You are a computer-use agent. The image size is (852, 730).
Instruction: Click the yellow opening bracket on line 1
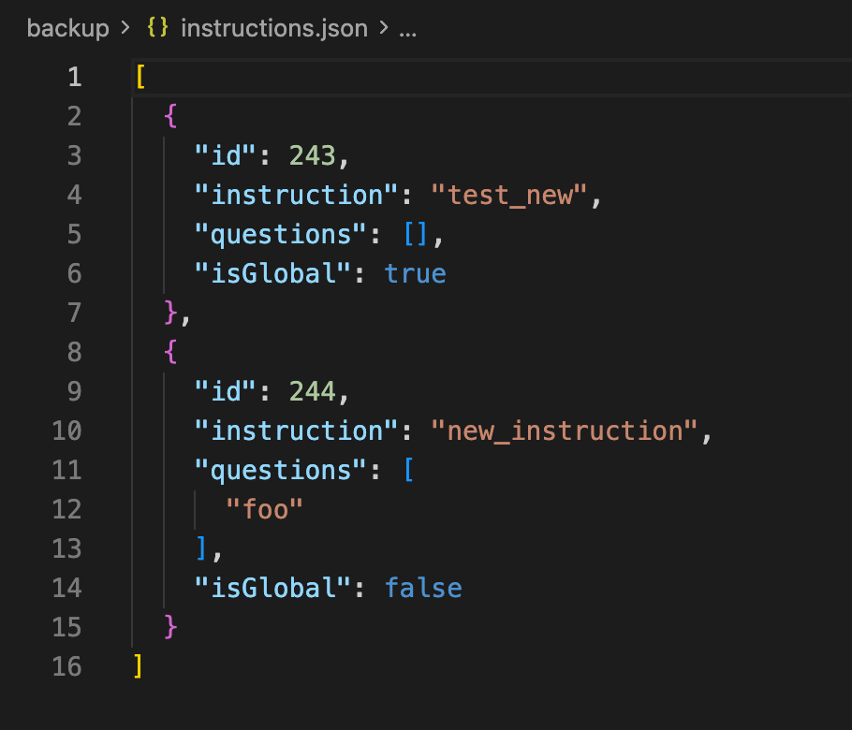[x=140, y=77]
